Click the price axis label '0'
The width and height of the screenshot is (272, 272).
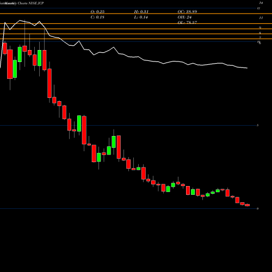pos(257,208)
